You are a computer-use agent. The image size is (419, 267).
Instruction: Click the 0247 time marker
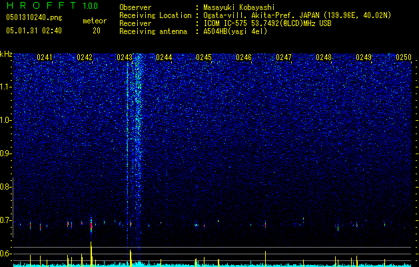[284, 57]
